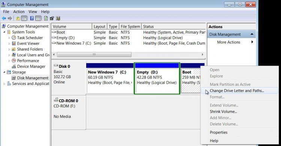The image size is (281, 146).
Task: Click the Empty (D:) drive icon in list
Action: point(54,37)
